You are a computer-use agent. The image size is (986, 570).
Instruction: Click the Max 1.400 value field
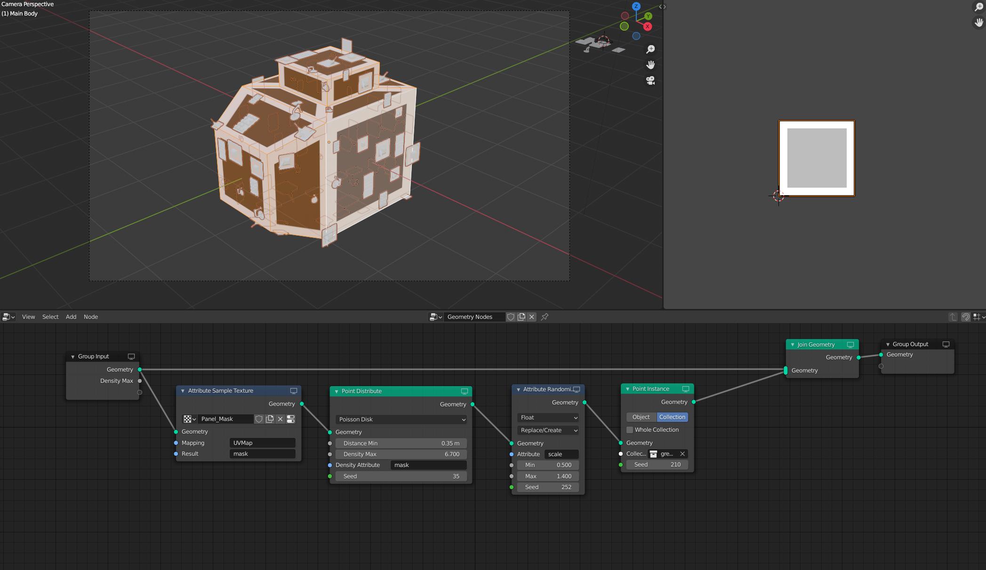548,476
